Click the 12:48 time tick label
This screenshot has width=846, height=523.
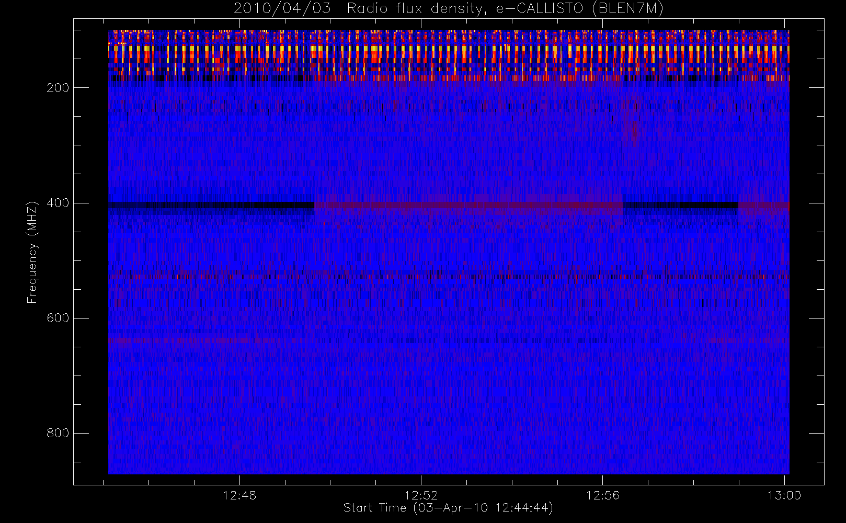point(239,495)
